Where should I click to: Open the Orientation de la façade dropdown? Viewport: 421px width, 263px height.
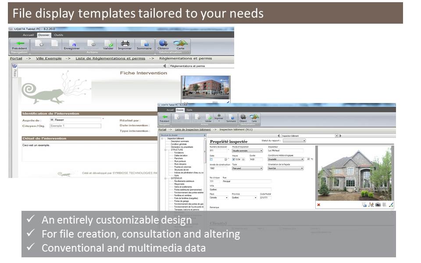(x=301, y=168)
